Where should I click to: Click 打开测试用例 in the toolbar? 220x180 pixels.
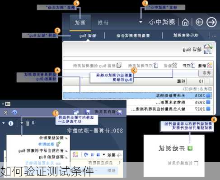[143, 66]
